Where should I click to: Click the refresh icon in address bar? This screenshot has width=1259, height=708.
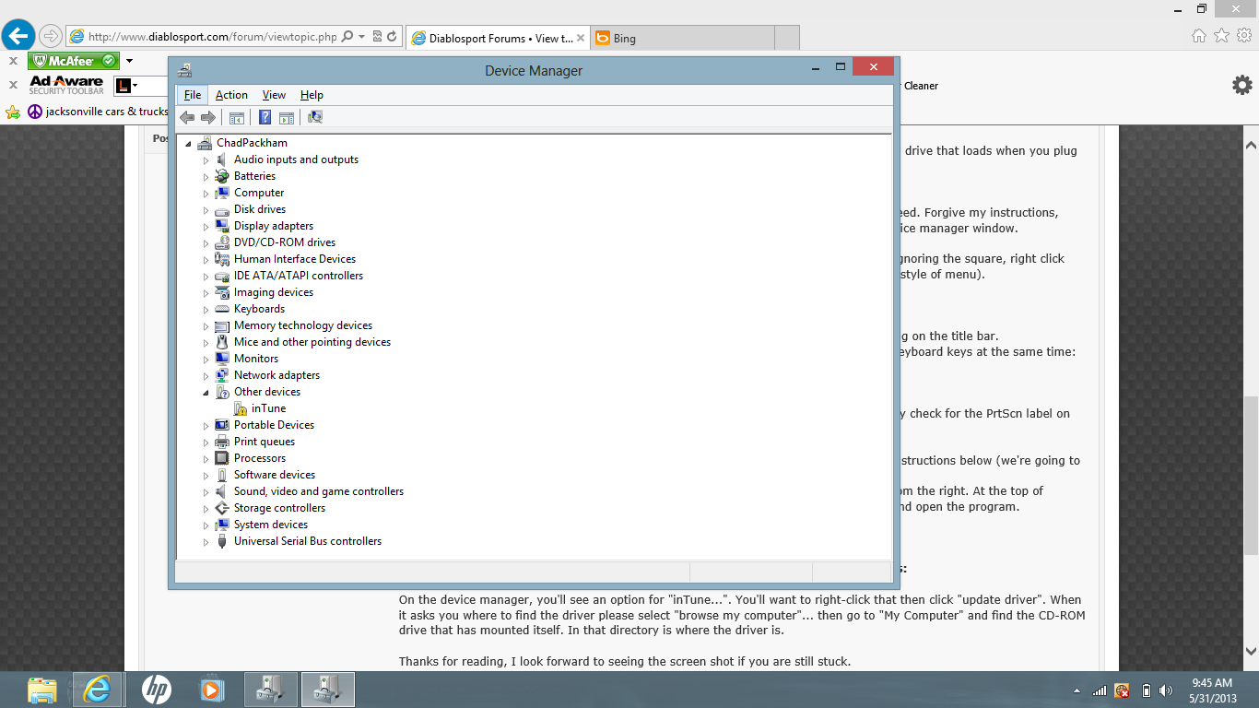[x=392, y=37]
